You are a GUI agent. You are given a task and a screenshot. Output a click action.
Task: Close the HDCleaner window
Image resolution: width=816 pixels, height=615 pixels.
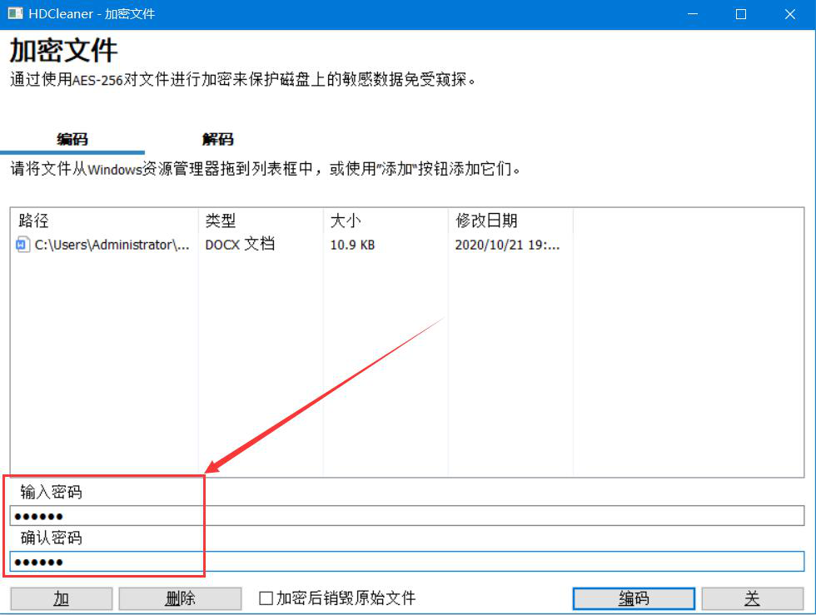(789, 14)
